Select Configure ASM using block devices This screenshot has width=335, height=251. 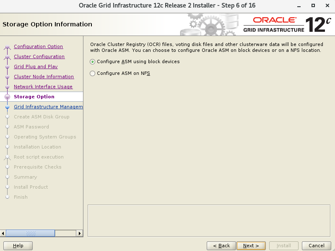click(x=93, y=61)
